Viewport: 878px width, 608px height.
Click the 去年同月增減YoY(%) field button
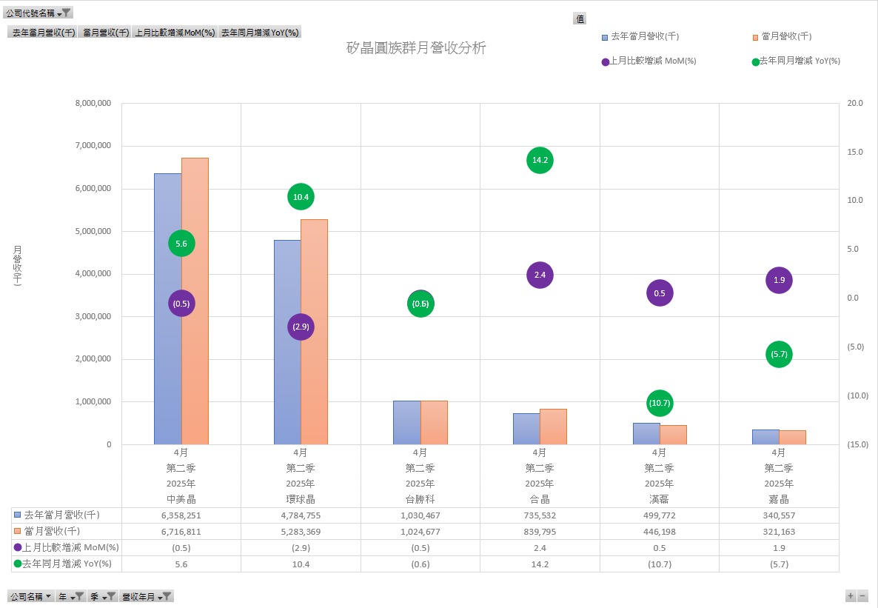click(260, 33)
